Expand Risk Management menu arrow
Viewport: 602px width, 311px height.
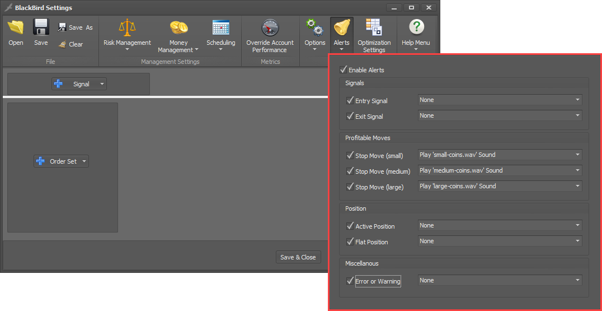[127, 49]
